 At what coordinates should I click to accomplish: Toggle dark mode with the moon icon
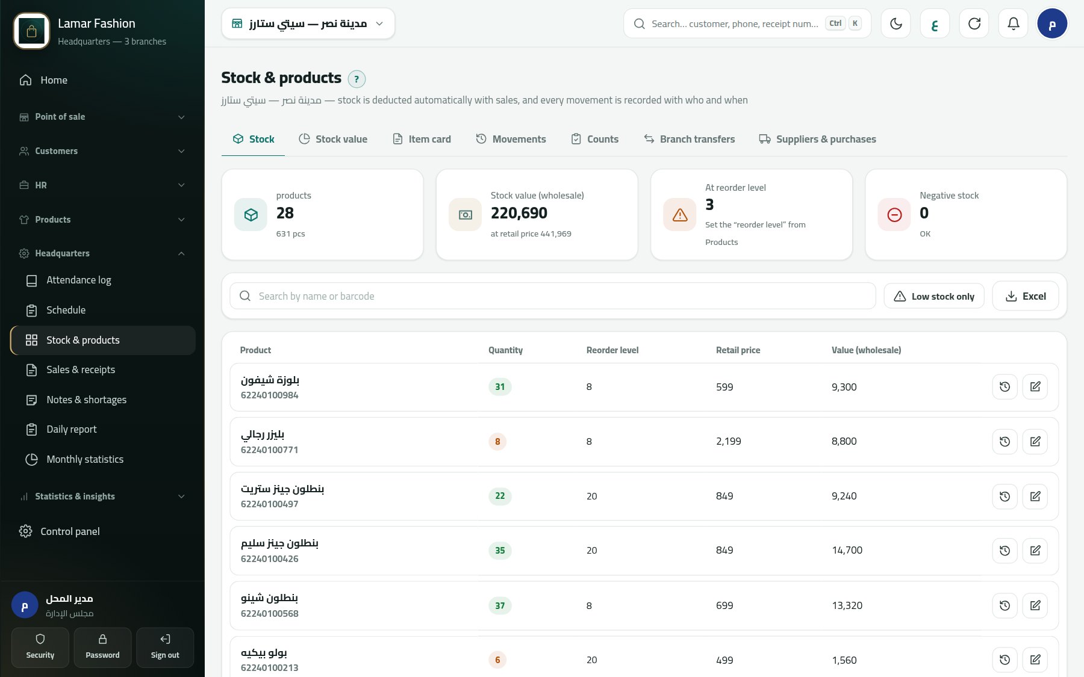(896, 23)
